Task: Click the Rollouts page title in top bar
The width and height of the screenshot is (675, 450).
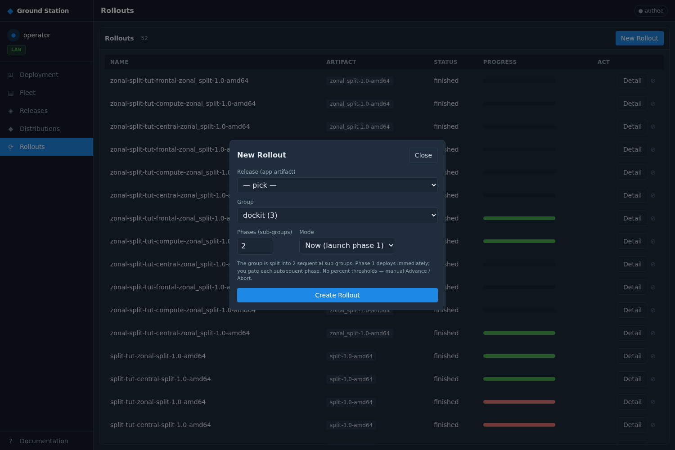Action: coord(117,10)
